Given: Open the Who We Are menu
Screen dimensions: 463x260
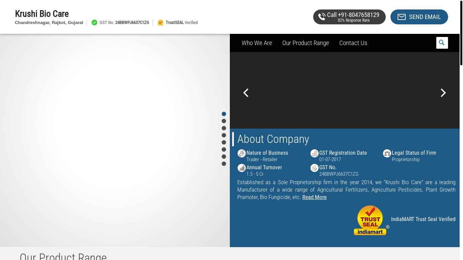Looking at the screenshot, I should (257, 43).
